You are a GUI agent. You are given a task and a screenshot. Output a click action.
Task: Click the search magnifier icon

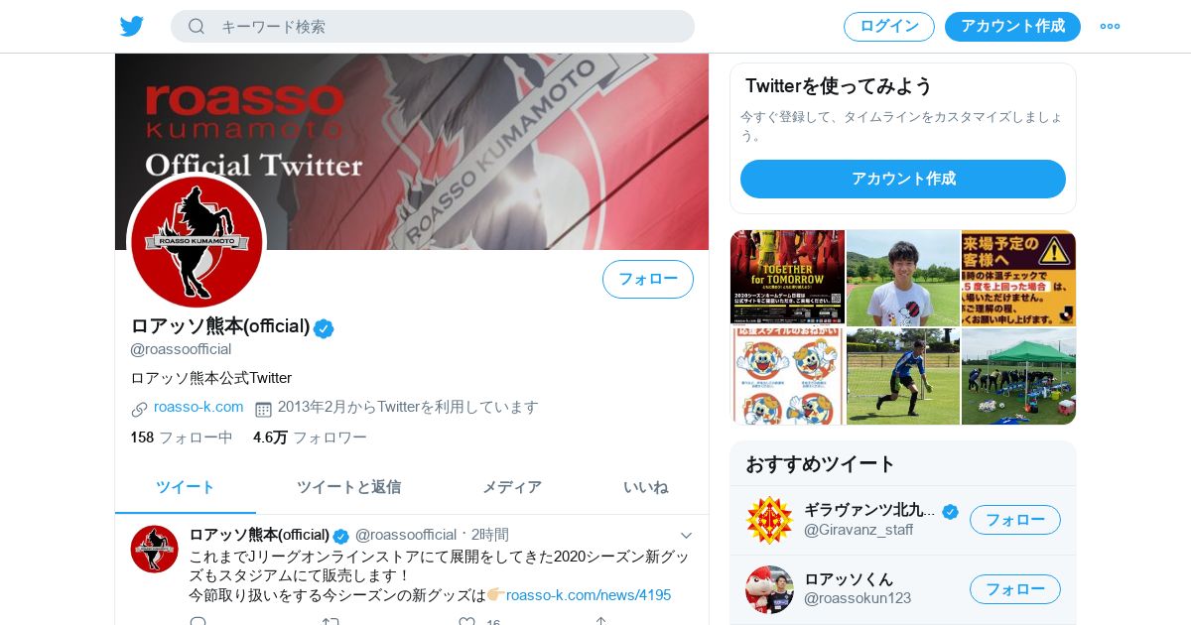[x=197, y=26]
